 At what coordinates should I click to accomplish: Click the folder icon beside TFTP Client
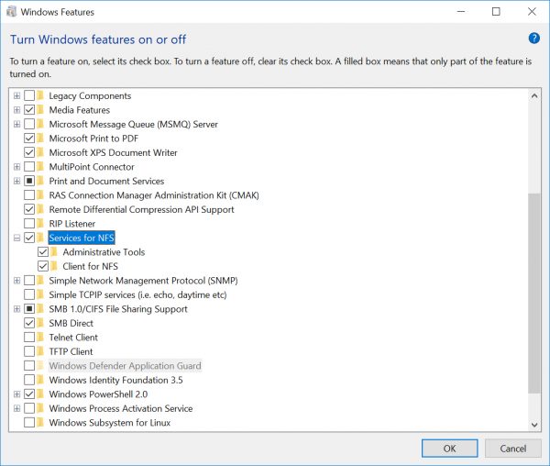pos(40,351)
